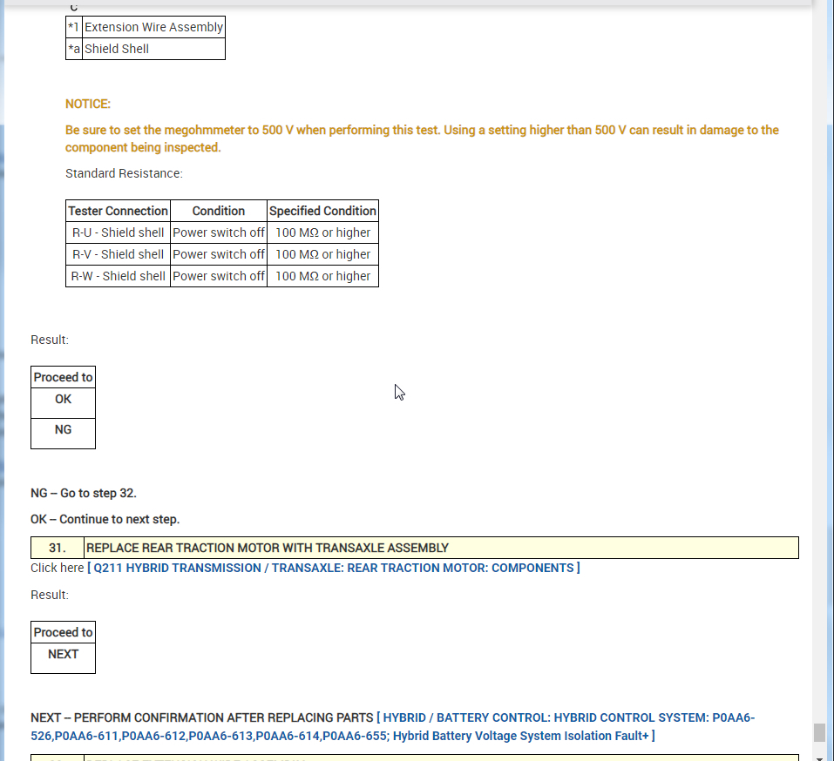The image size is (834, 761).
Task: Click the Specified Condition column header
Action: 322,211
